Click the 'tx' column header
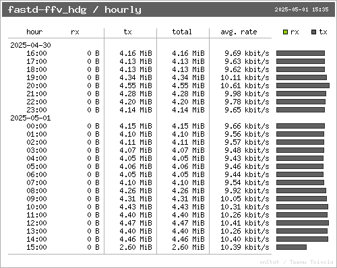 point(127,32)
